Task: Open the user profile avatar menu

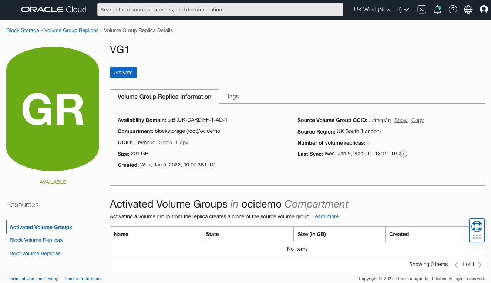Action: (x=484, y=9)
